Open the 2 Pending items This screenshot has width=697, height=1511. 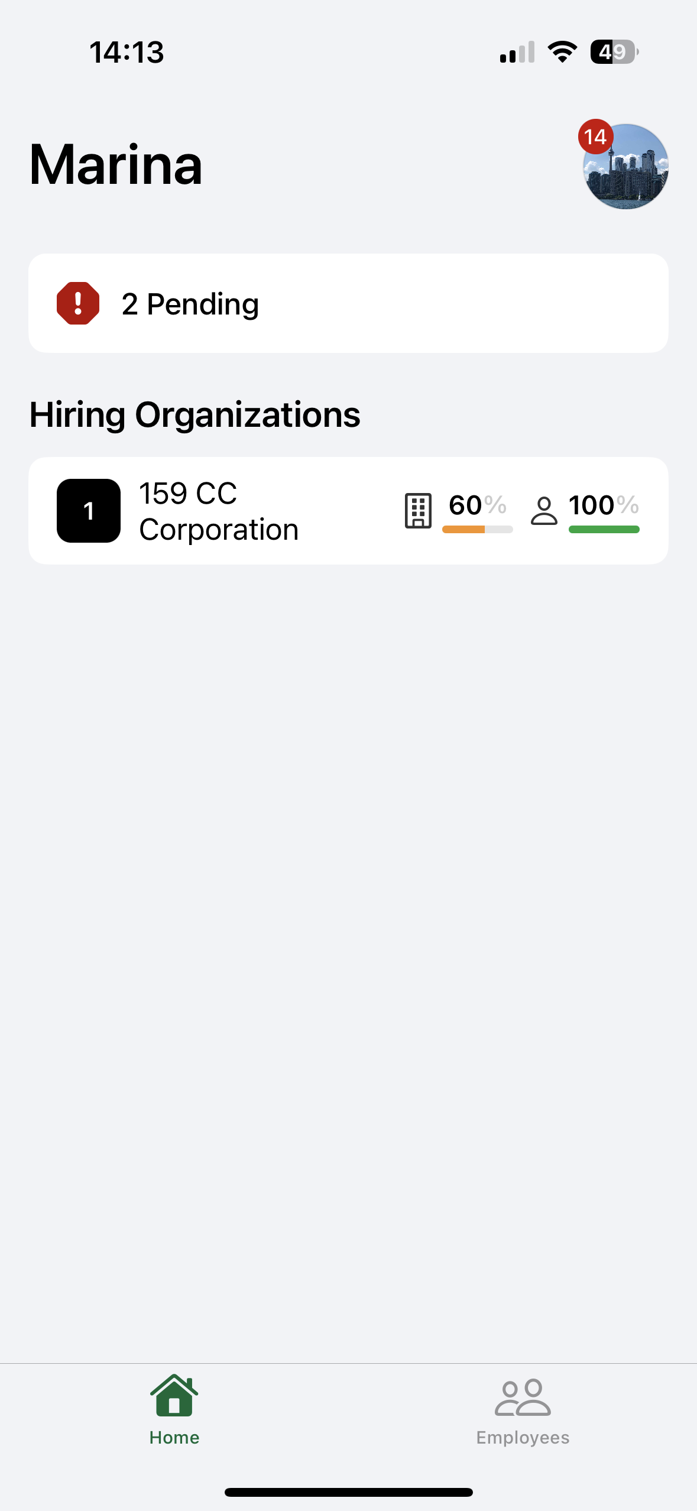click(190, 304)
